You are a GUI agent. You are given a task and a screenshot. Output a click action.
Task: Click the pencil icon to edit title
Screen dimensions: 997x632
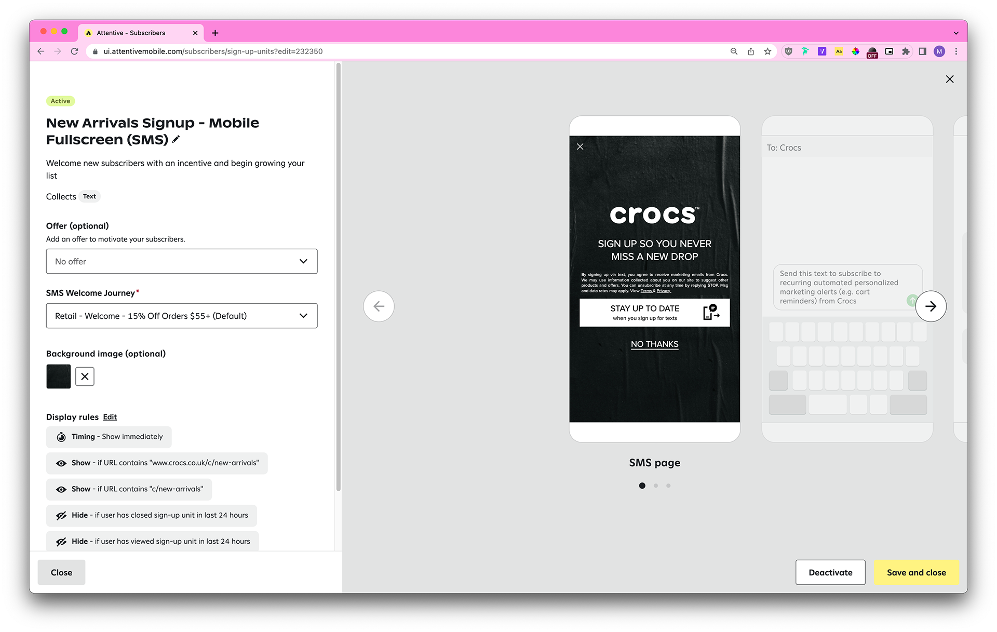(176, 139)
